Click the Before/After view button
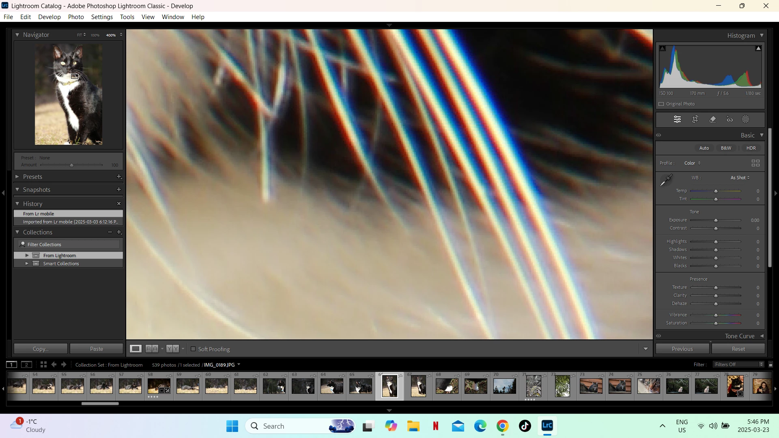The width and height of the screenshot is (779, 438). click(152, 349)
